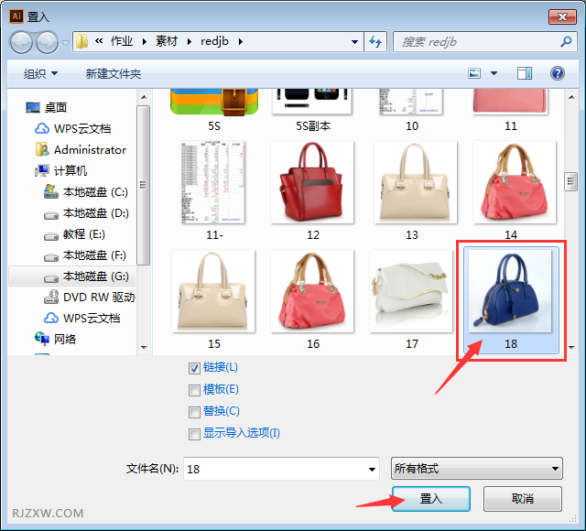Click the Forward navigation arrow button
The image size is (586, 531).
pyautogui.click(x=47, y=42)
